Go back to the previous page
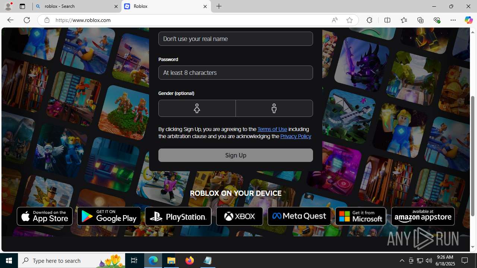 click(x=10, y=20)
